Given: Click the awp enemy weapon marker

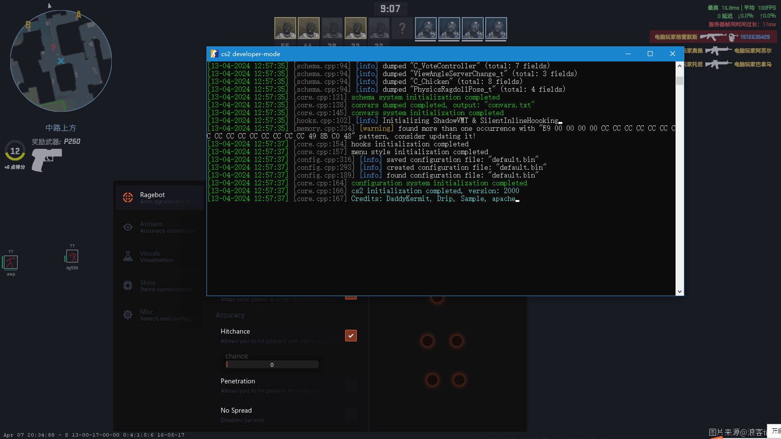Looking at the screenshot, I should (11, 262).
